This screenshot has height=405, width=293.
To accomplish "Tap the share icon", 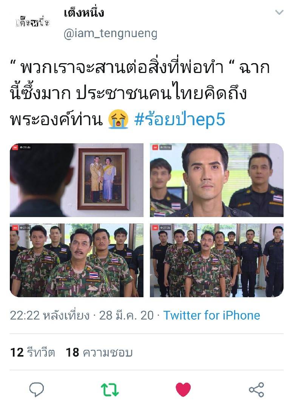I will (x=256, y=389).
